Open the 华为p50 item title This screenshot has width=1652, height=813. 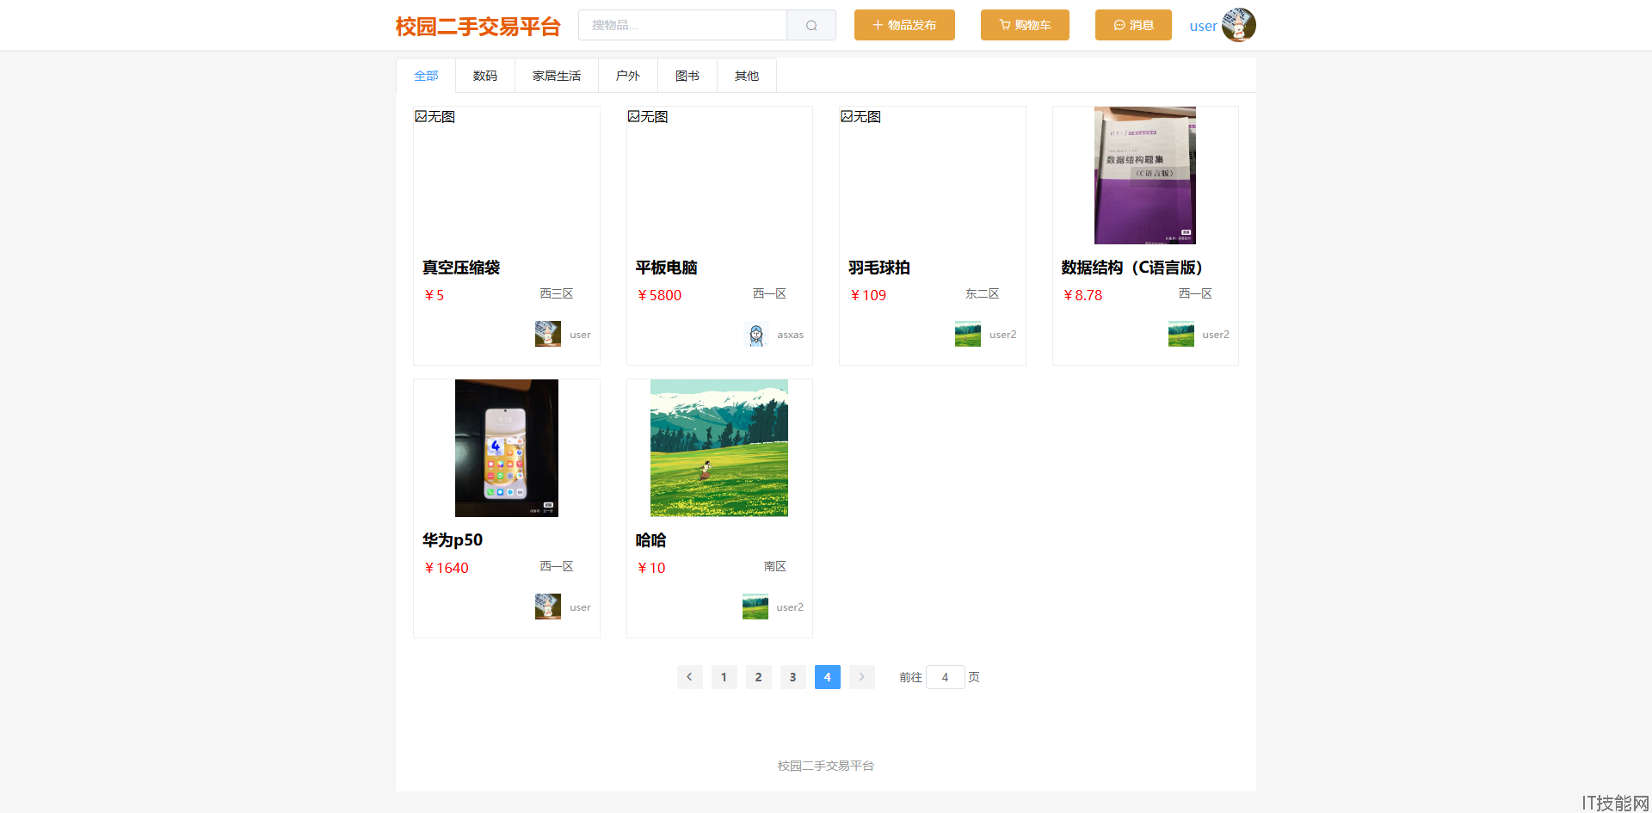[453, 540]
